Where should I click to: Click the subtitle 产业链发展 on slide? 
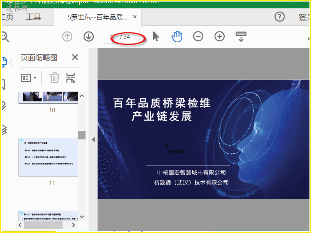click(162, 116)
